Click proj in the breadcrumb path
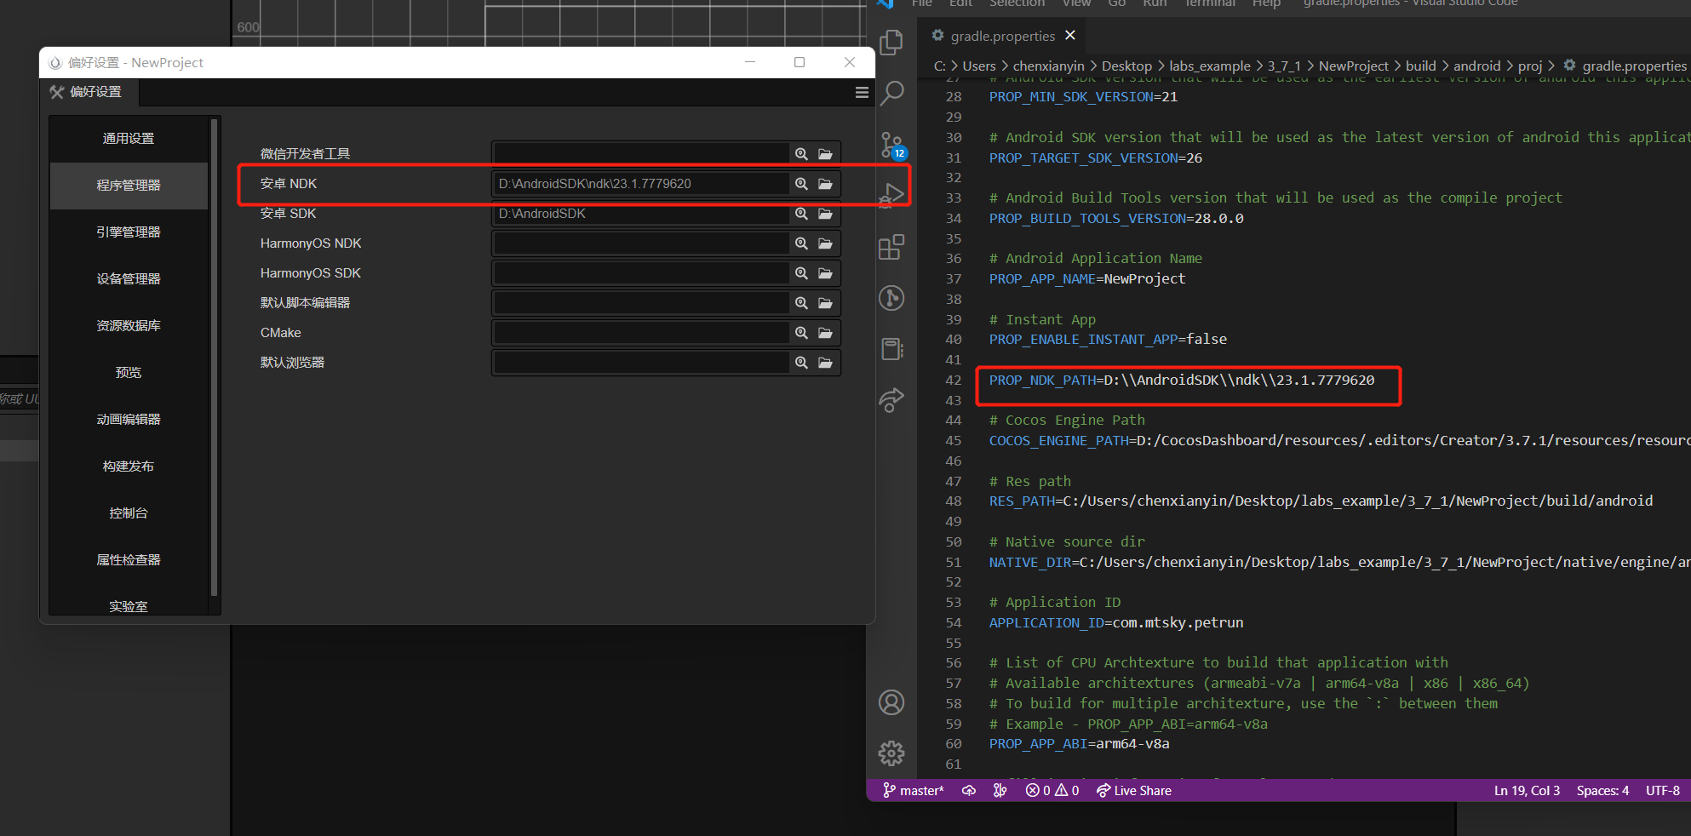1691x836 pixels. click(1530, 66)
